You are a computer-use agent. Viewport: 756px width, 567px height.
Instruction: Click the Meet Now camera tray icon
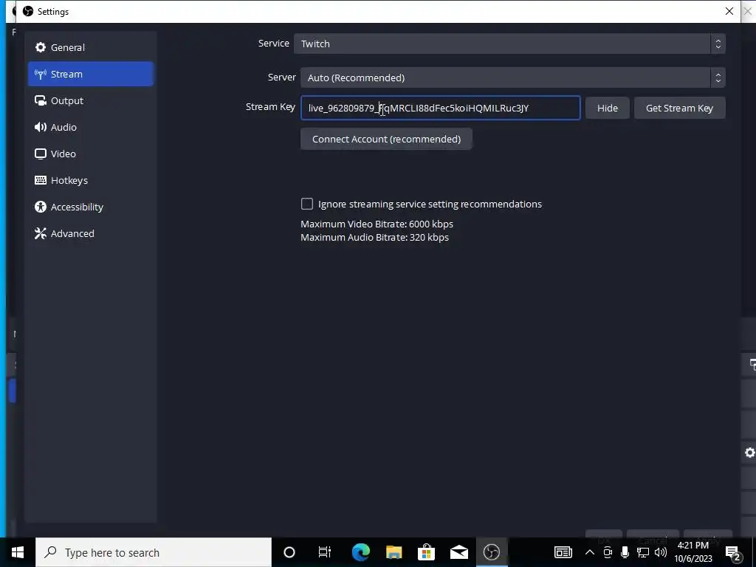coord(607,552)
